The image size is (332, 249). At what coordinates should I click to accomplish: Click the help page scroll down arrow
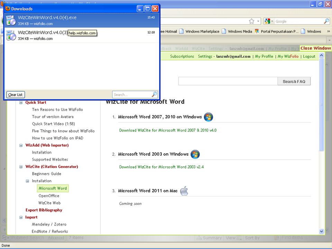click(321, 231)
